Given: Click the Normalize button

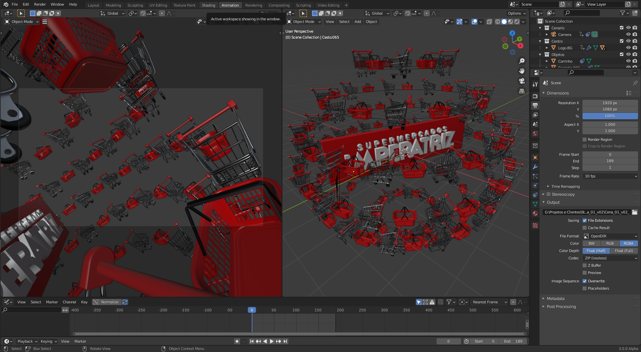Looking at the screenshot, I should [107, 302].
